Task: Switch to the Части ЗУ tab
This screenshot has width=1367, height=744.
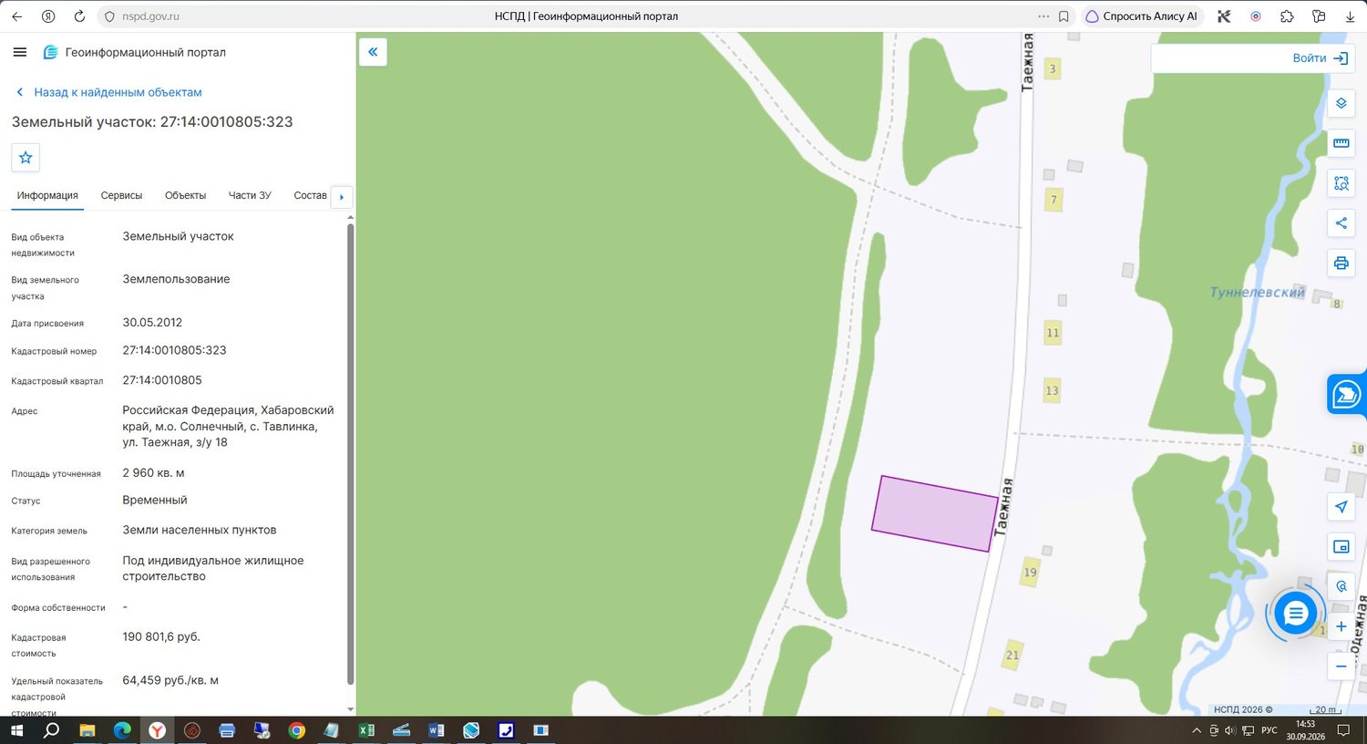Action: (x=250, y=195)
